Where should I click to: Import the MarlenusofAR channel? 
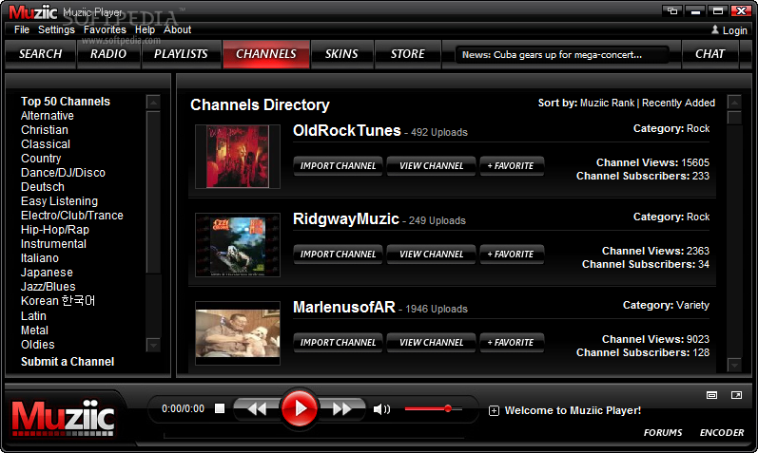pyautogui.click(x=338, y=343)
